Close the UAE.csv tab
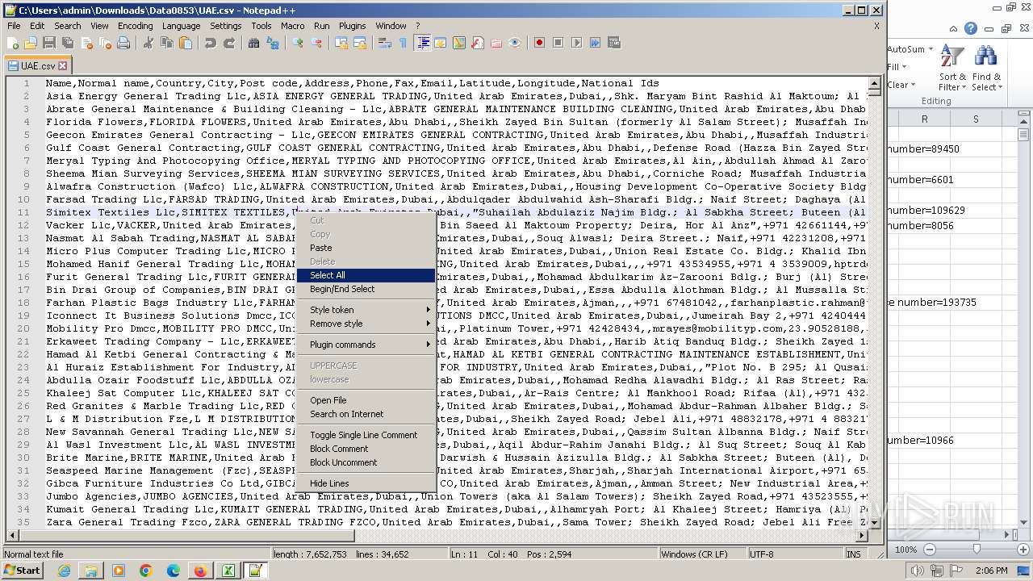Screen dimensions: 1033x581 63,65
